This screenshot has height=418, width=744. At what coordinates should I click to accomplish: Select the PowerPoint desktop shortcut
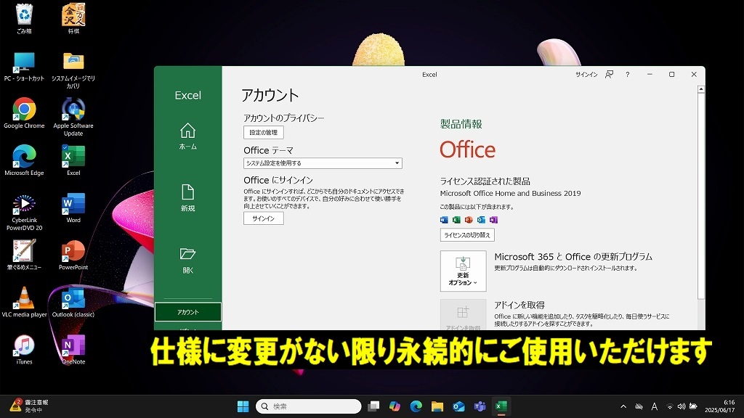73,255
